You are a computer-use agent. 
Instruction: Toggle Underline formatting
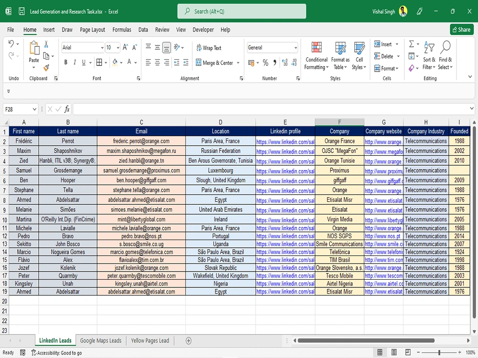click(84, 63)
